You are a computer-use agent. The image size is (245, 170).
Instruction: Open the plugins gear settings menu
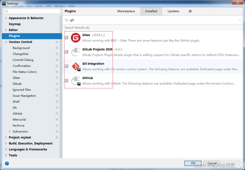click(x=190, y=11)
